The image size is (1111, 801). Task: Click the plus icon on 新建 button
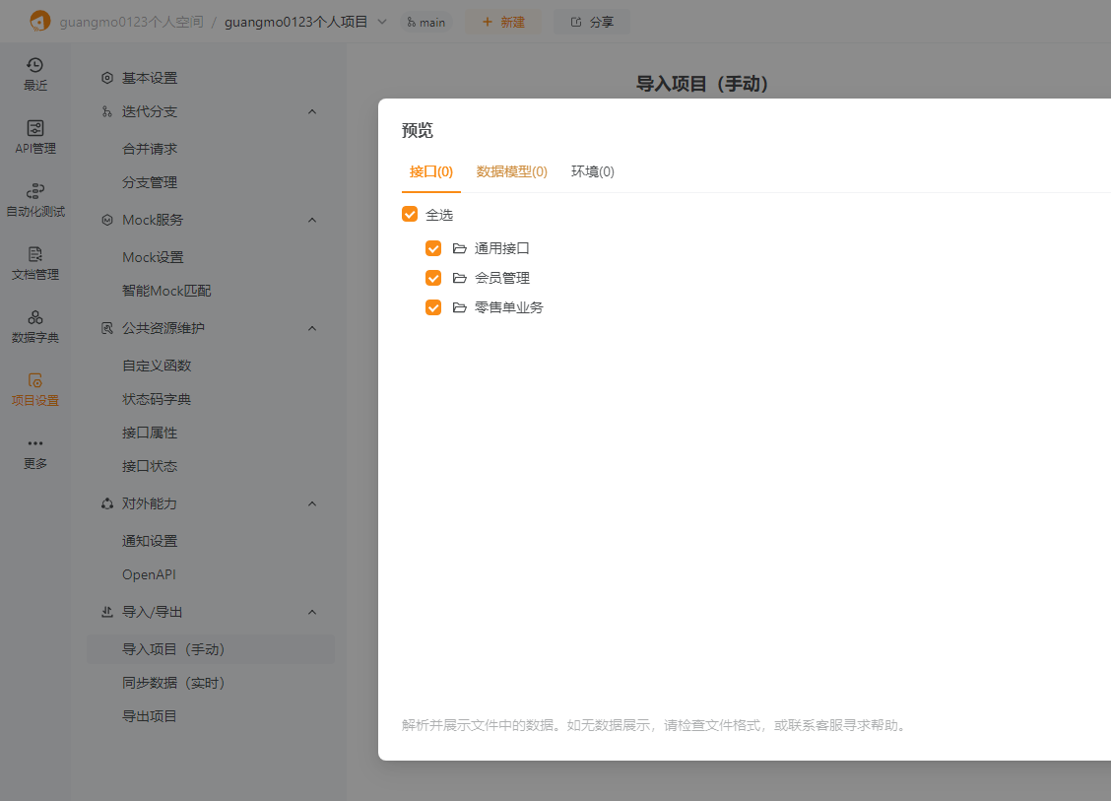(x=488, y=22)
